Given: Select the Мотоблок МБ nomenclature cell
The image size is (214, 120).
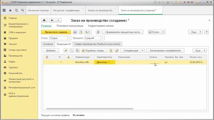Looking at the screenshot, I should pos(83,62).
